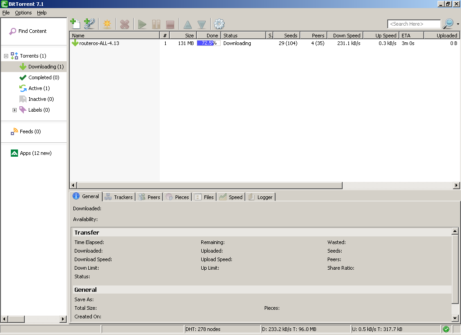Image resolution: width=461 pixels, height=335 pixels.
Task: Expand the Labels tree item
Action: (x=14, y=110)
